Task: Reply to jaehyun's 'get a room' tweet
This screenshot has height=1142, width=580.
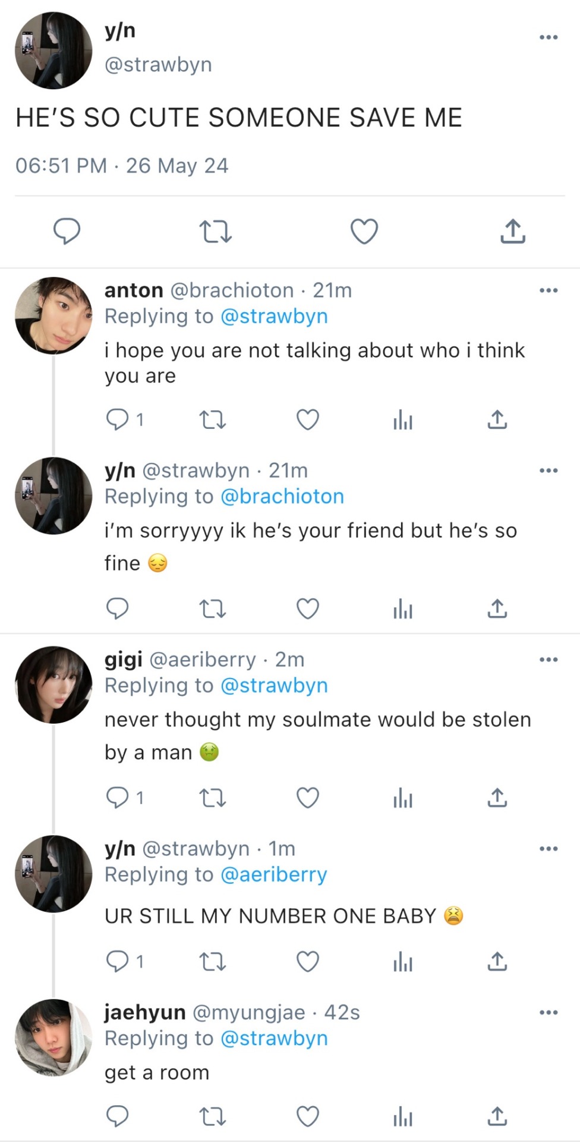Action: (x=117, y=1116)
